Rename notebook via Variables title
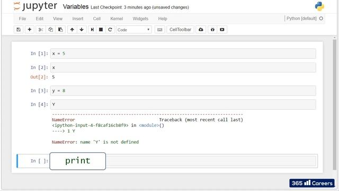Screen dimensions: 339x191 tap(76, 7)
